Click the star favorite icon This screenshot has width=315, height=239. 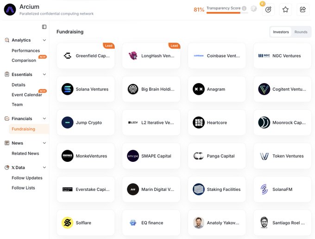coord(285,9)
